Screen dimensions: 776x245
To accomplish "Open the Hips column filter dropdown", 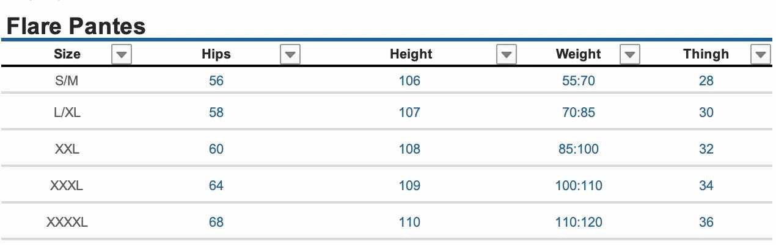I will (x=290, y=54).
